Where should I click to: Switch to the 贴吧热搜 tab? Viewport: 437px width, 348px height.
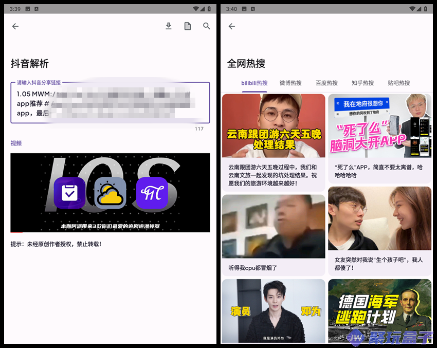[399, 83]
